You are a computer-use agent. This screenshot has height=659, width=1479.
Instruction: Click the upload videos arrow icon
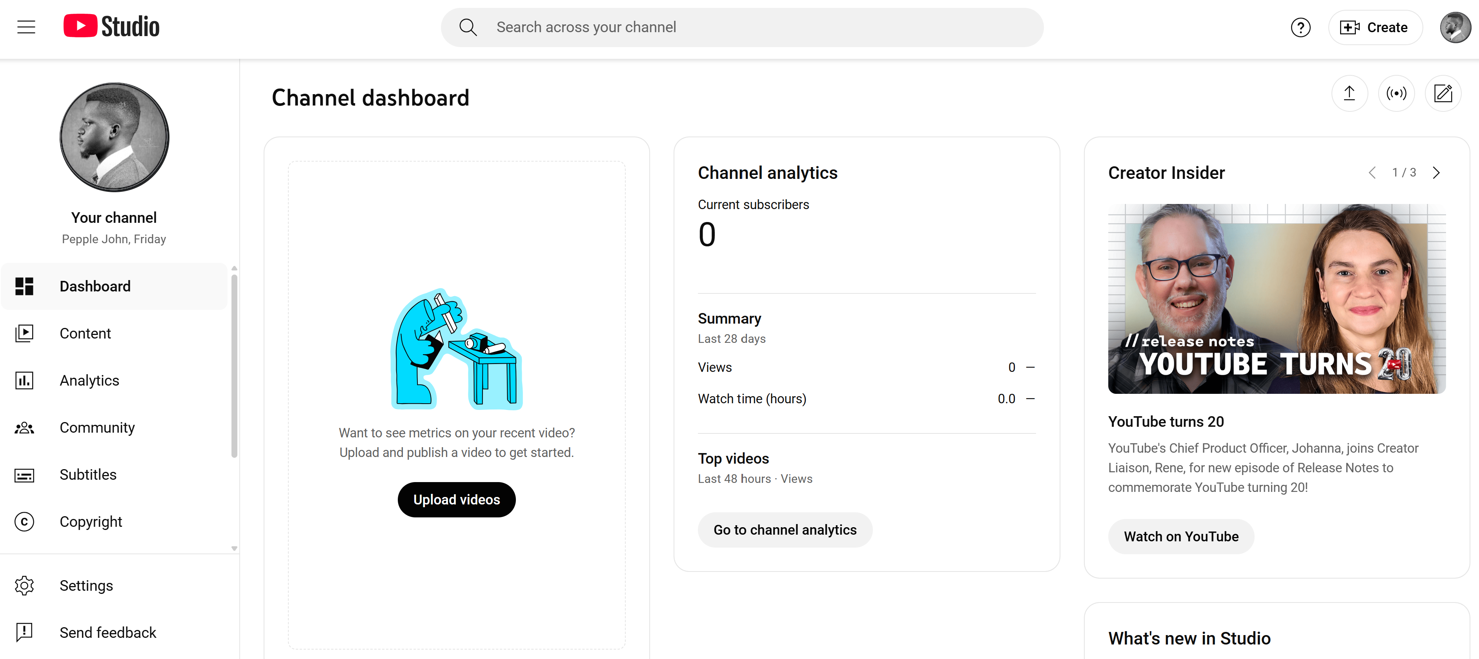(x=1349, y=94)
